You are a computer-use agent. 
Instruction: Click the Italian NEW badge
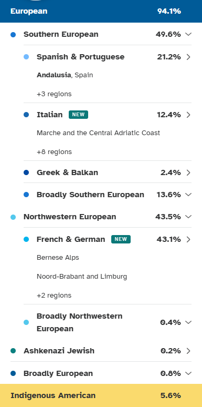click(x=79, y=115)
